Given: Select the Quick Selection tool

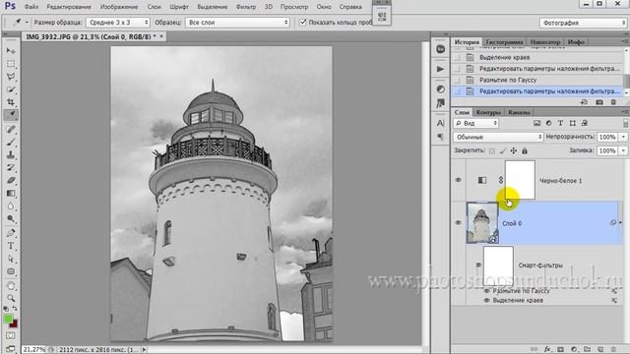Looking at the screenshot, I should (11, 89).
